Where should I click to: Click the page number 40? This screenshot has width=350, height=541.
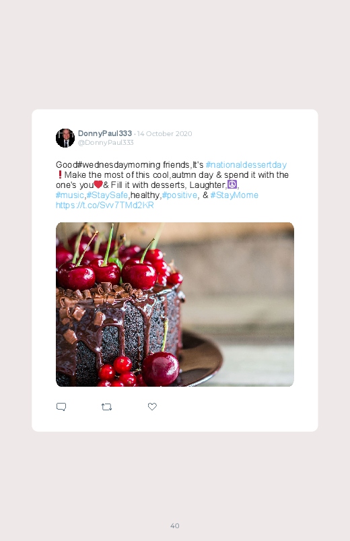(x=175, y=526)
